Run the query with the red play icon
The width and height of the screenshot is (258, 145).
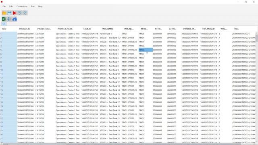(x=15, y=13)
